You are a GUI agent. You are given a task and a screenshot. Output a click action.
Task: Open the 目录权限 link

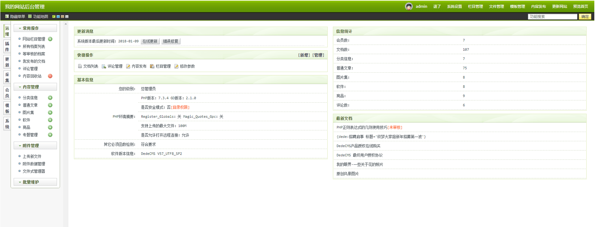click(180, 107)
